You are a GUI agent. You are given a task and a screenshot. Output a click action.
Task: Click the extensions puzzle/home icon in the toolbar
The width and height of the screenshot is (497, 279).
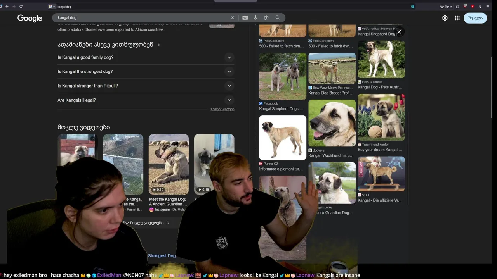(458, 7)
